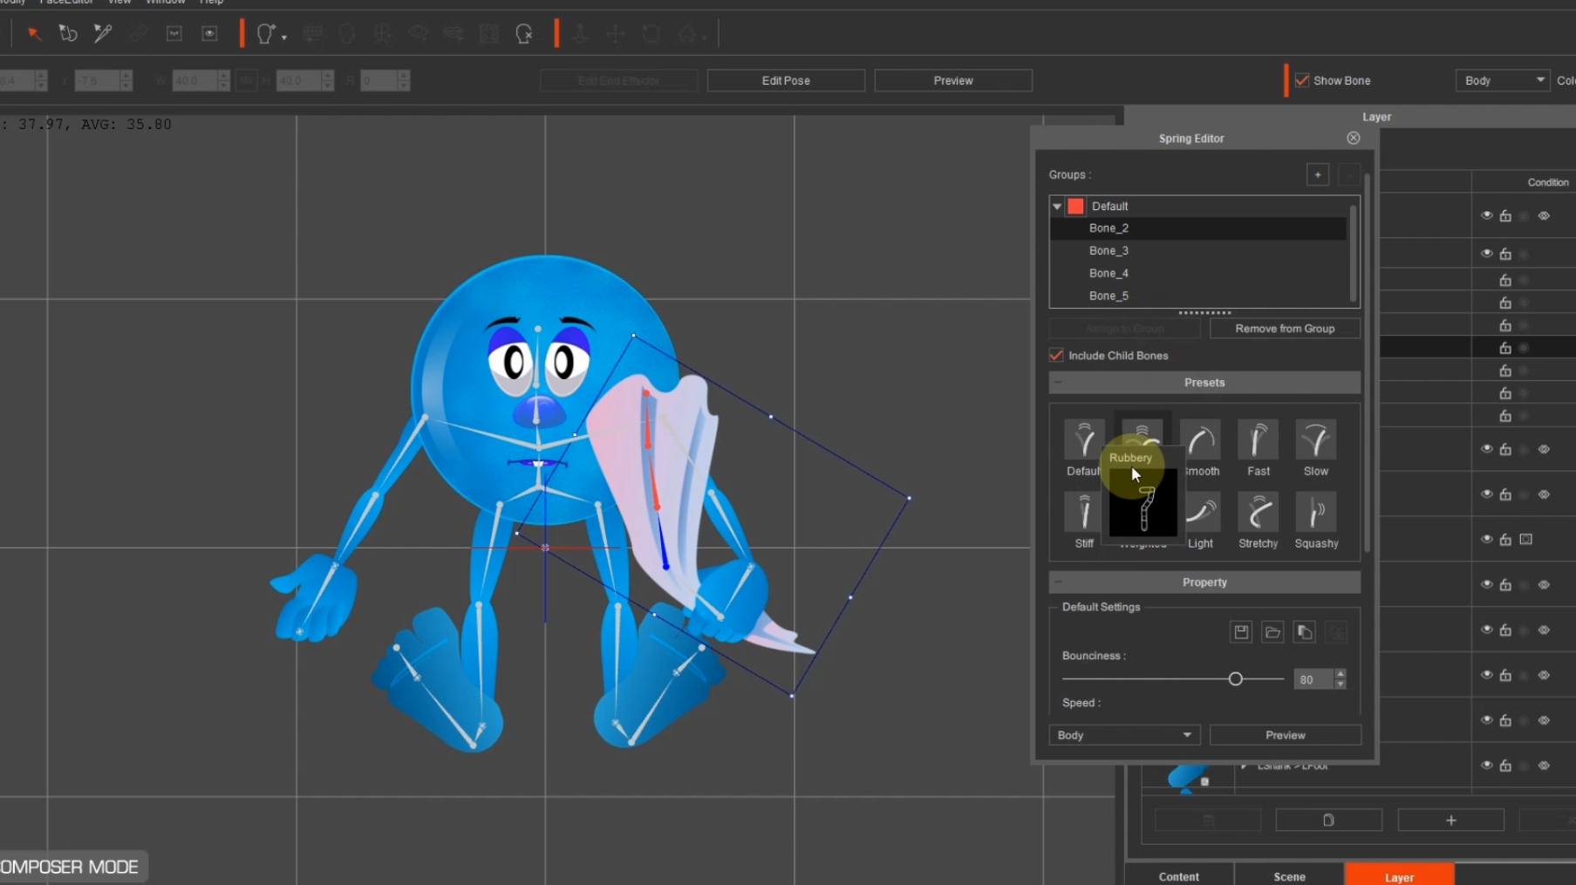Open saved settings with folder icon

[1272, 632]
